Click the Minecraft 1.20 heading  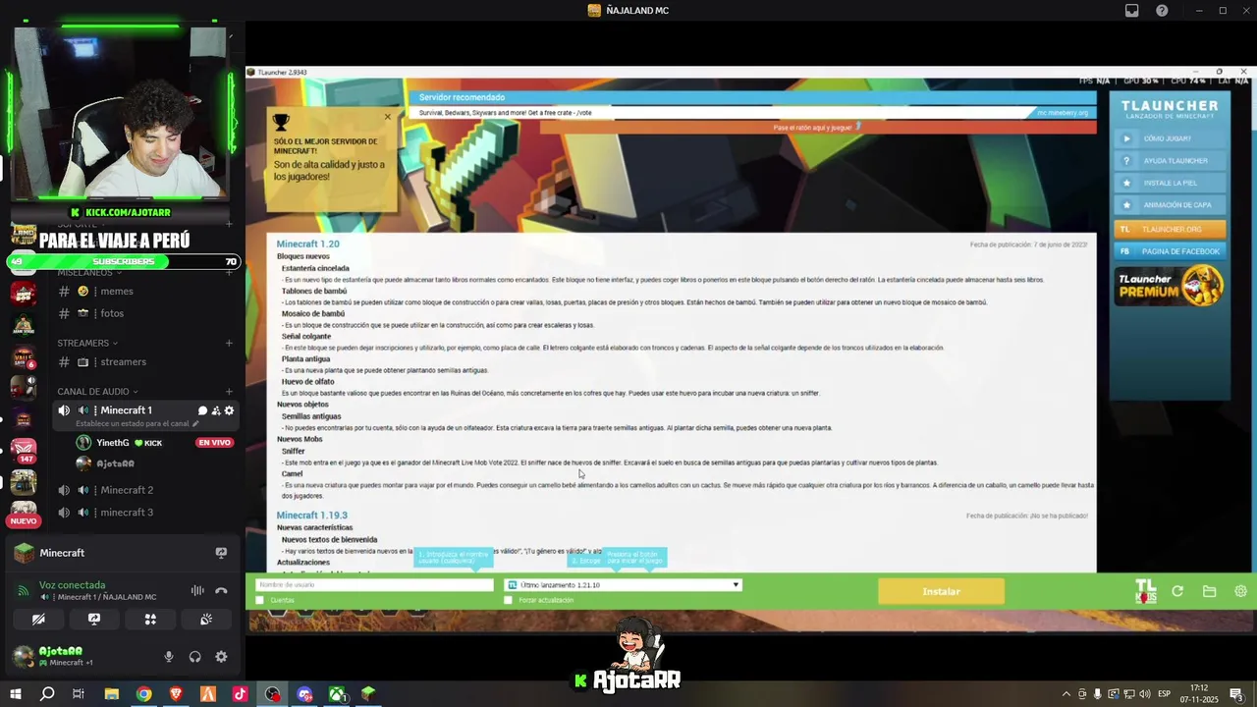pos(307,244)
